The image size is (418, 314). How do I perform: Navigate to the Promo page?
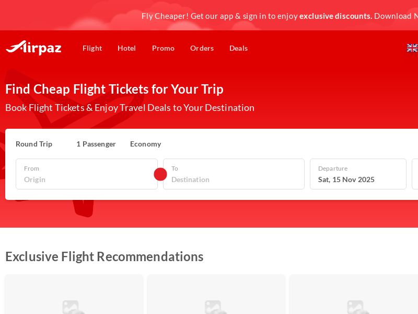[163, 48]
